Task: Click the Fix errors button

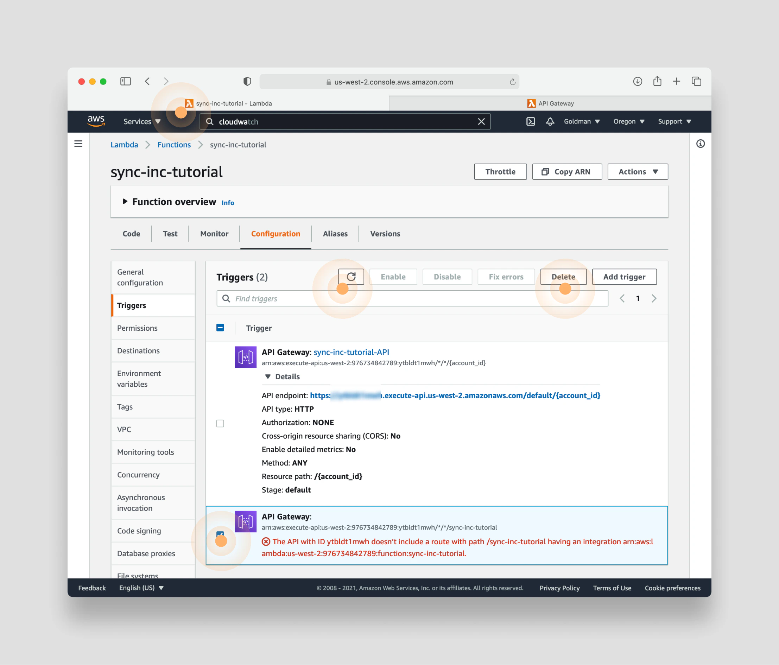Action: (506, 277)
